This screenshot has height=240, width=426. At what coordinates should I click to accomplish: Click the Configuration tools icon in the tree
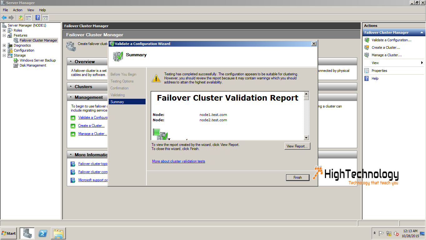tap(10, 50)
